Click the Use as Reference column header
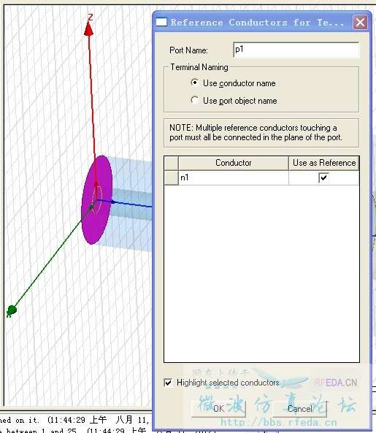Image resolution: width=376 pixels, height=433 pixels. pyautogui.click(x=324, y=163)
